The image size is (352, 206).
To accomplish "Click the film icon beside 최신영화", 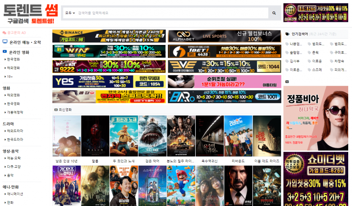I will click(x=56, y=110).
